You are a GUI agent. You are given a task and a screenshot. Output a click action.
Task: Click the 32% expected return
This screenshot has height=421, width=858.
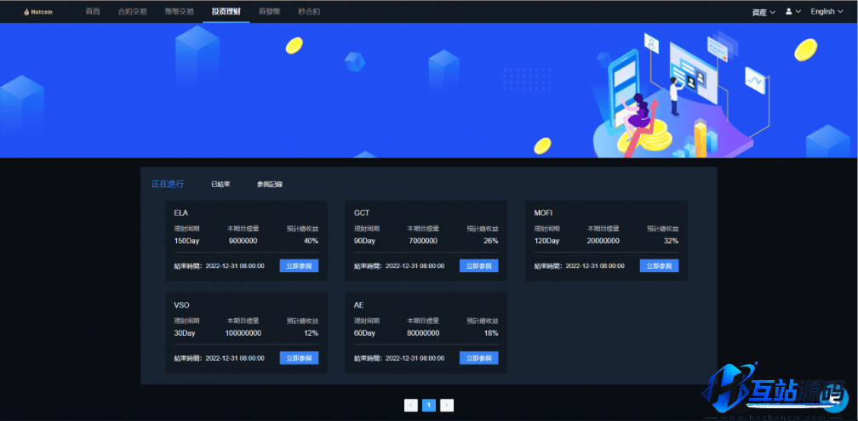pyautogui.click(x=671, y=241)
